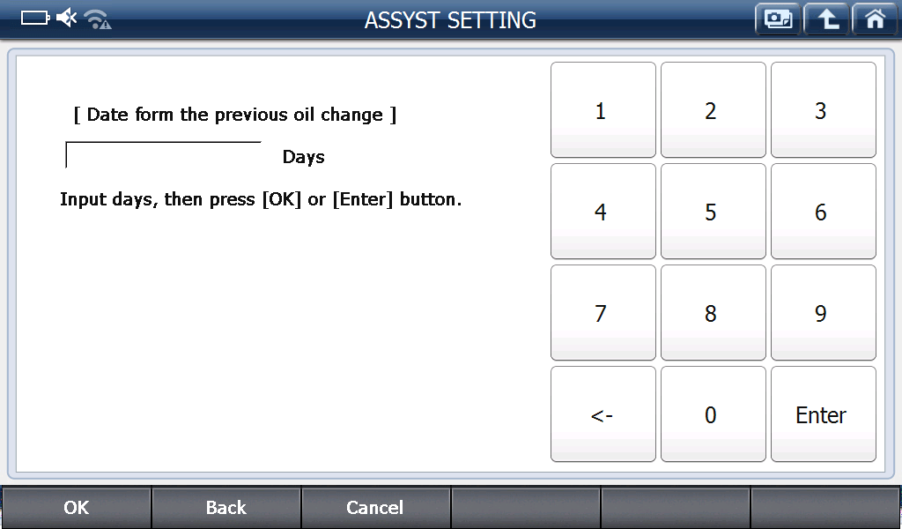The width and height of the screenshot is (902, 529).
Task: Focus the Days input field
Action: click(164, 155)
